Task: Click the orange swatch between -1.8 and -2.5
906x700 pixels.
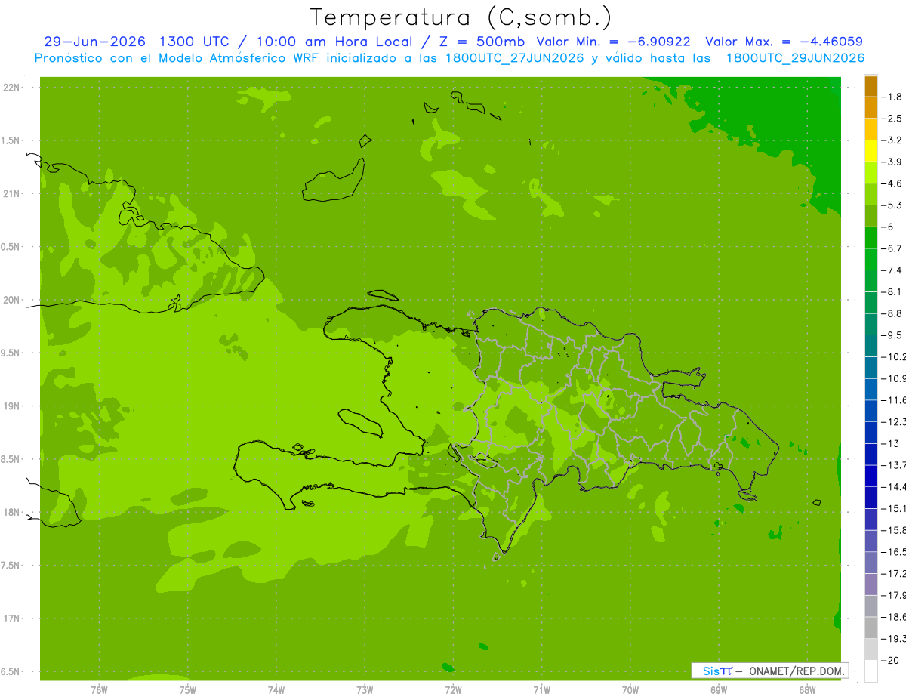Action: (x=871, y=107)
